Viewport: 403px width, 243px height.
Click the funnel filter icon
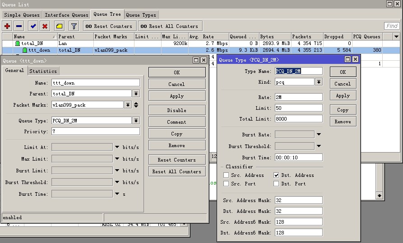[74, 26]
